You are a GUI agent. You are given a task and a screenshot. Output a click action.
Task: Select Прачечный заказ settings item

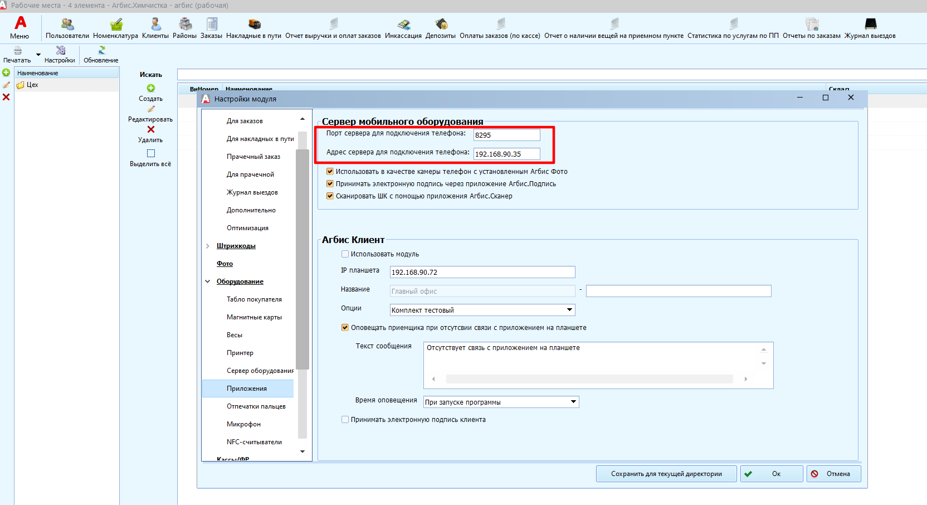(253, 157)
